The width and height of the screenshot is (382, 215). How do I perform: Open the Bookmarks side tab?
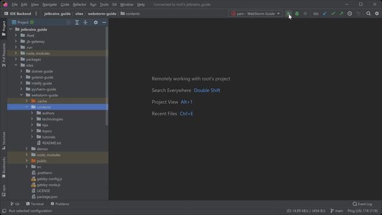[x=4, y=167]
